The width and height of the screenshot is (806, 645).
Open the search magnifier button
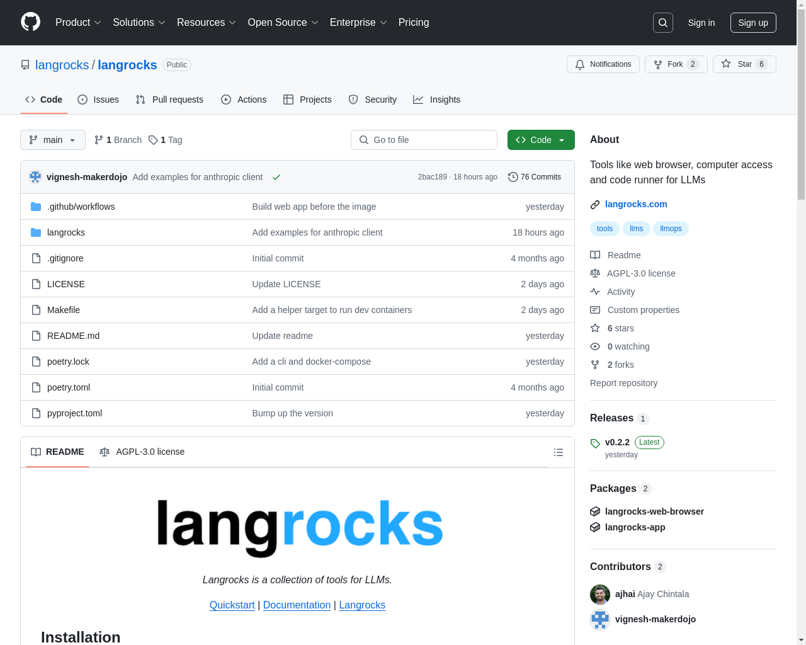coord(663,23)
